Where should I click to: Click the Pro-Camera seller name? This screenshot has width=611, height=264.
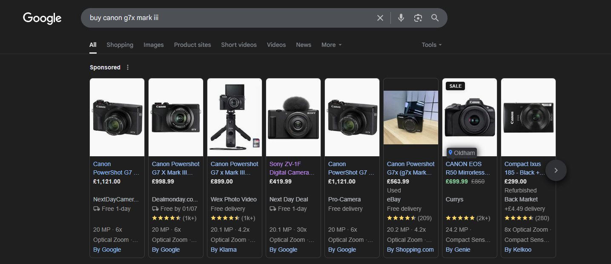tap(344, 199)
